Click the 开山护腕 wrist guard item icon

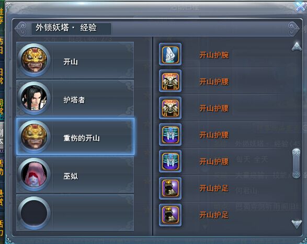coord(170,54)
